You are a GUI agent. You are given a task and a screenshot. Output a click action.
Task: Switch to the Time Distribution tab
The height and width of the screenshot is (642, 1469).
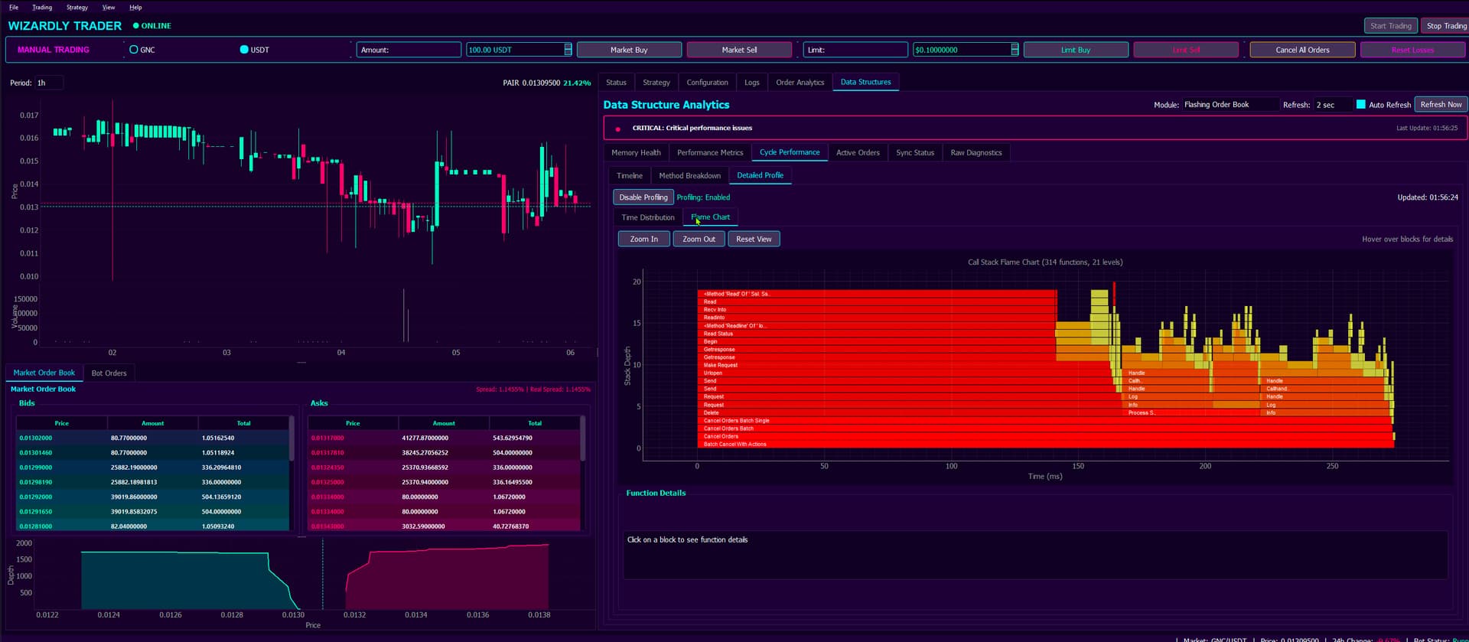(x=648, y=218)
